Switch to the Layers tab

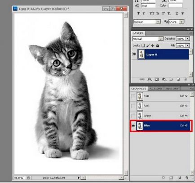click(138, 33)
